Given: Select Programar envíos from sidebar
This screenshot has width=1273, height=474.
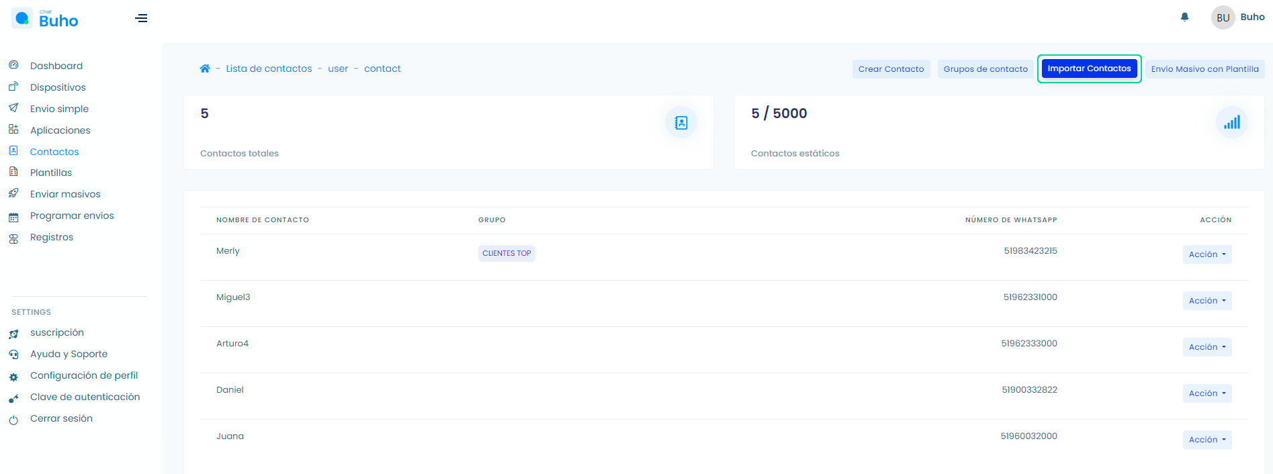Looking at the screenshot, I should tap(72, 216).
